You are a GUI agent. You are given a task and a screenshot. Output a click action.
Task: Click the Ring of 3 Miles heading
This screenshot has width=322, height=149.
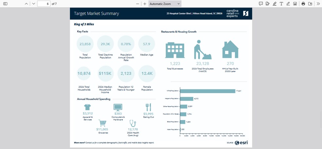(x=84, y=24)
